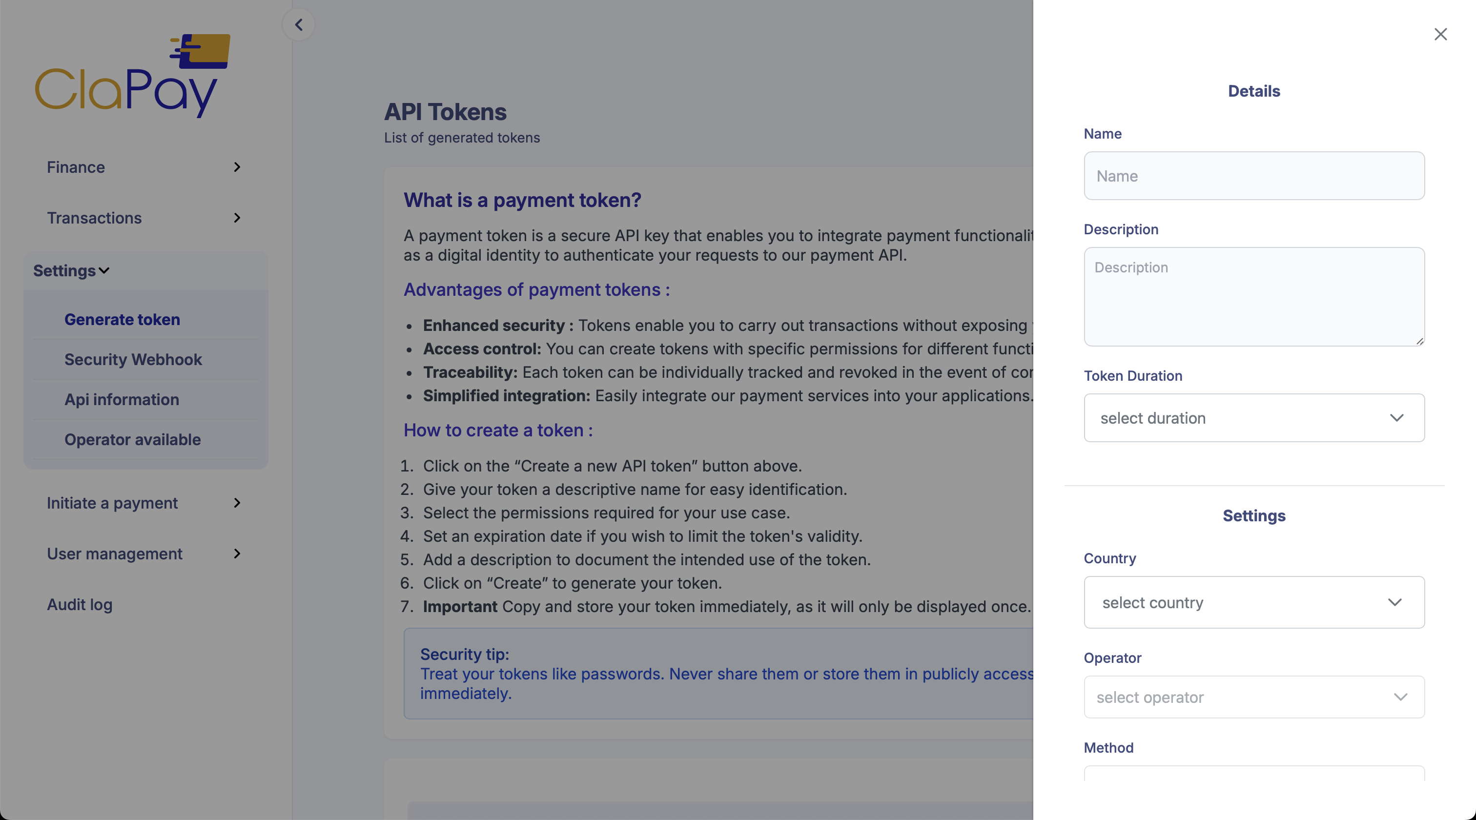
Task: Collapse the sidebar with the back chevron
Action: point(299,24)
